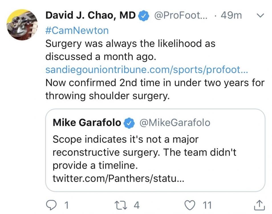Open the #CamNewton hashtag
This screenshot has height=214, width=272.
tap(77, 30)
